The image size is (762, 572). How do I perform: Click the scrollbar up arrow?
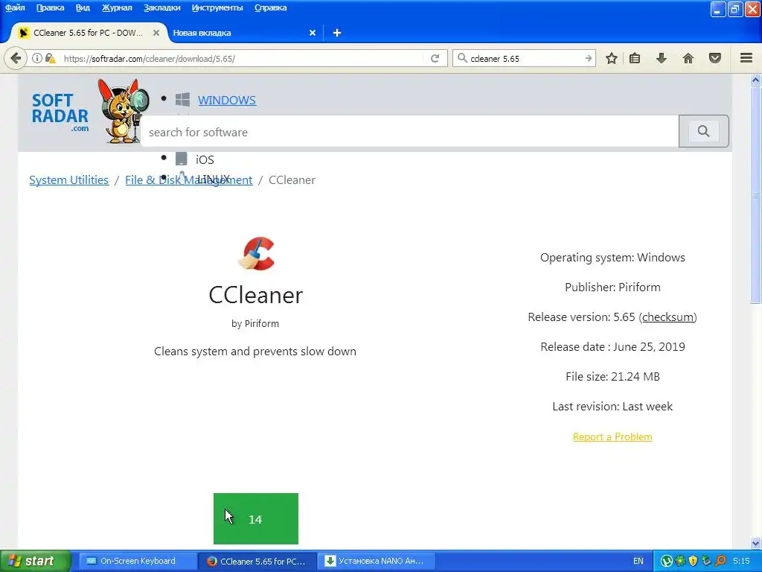[x=755, y=80]
